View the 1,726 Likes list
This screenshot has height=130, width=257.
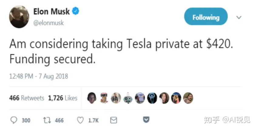pyautogui.click(x=63, y=98)
